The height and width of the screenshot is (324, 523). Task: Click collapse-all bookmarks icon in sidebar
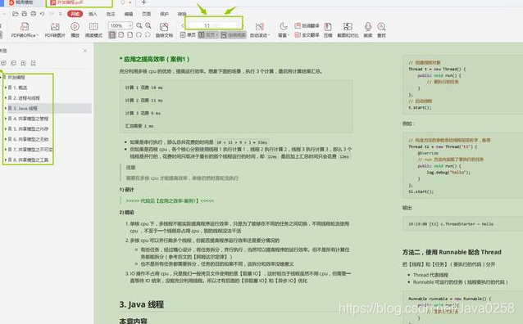13,63
